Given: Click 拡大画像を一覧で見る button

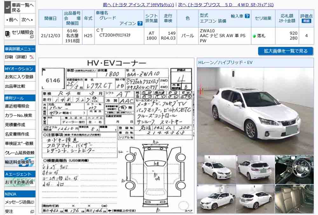Looking at the screenshot, I should (x=286, y=51).
